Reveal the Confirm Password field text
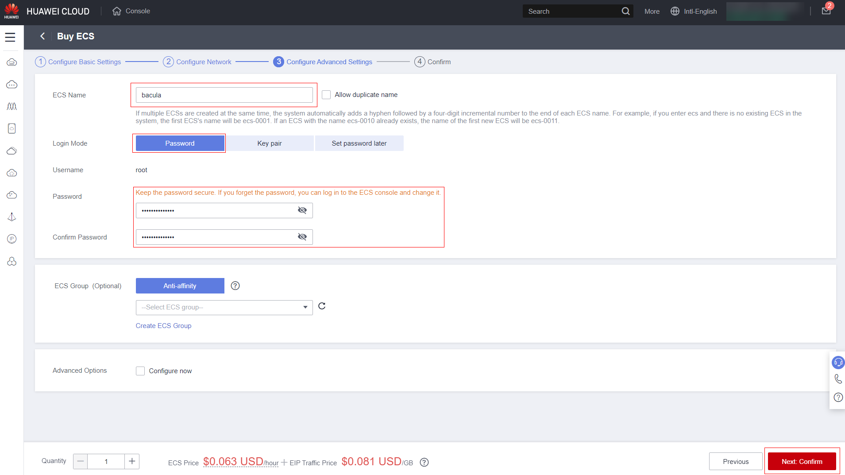 click(302, 237)
